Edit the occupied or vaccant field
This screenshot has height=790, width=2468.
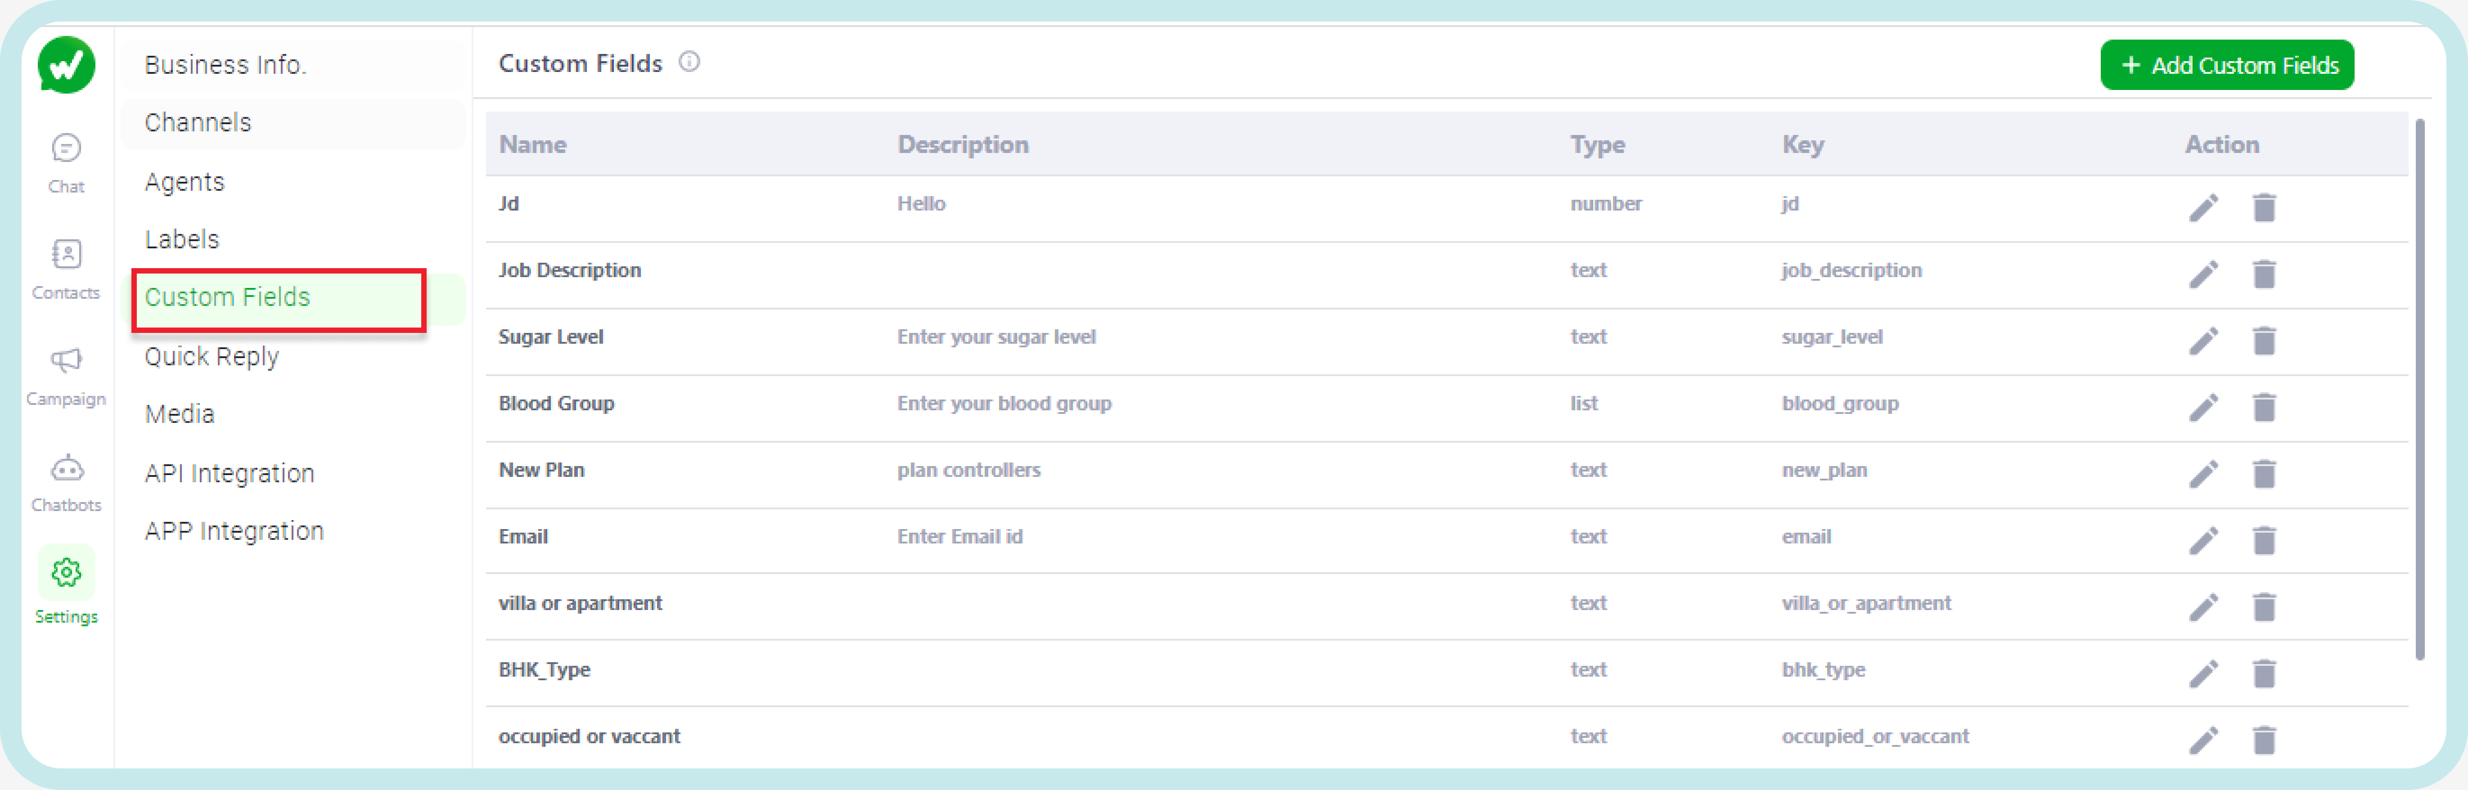click(x=2203, y=740)
